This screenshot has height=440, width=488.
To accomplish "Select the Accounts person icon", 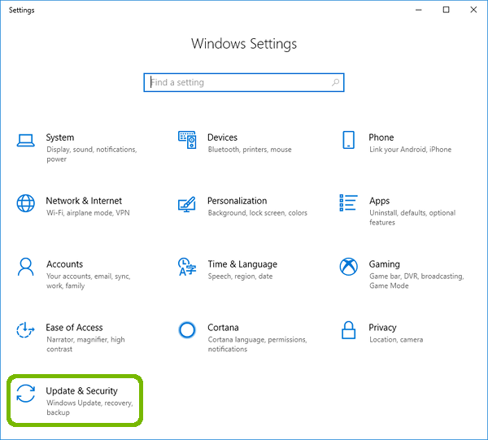I will tap(25, 267).
